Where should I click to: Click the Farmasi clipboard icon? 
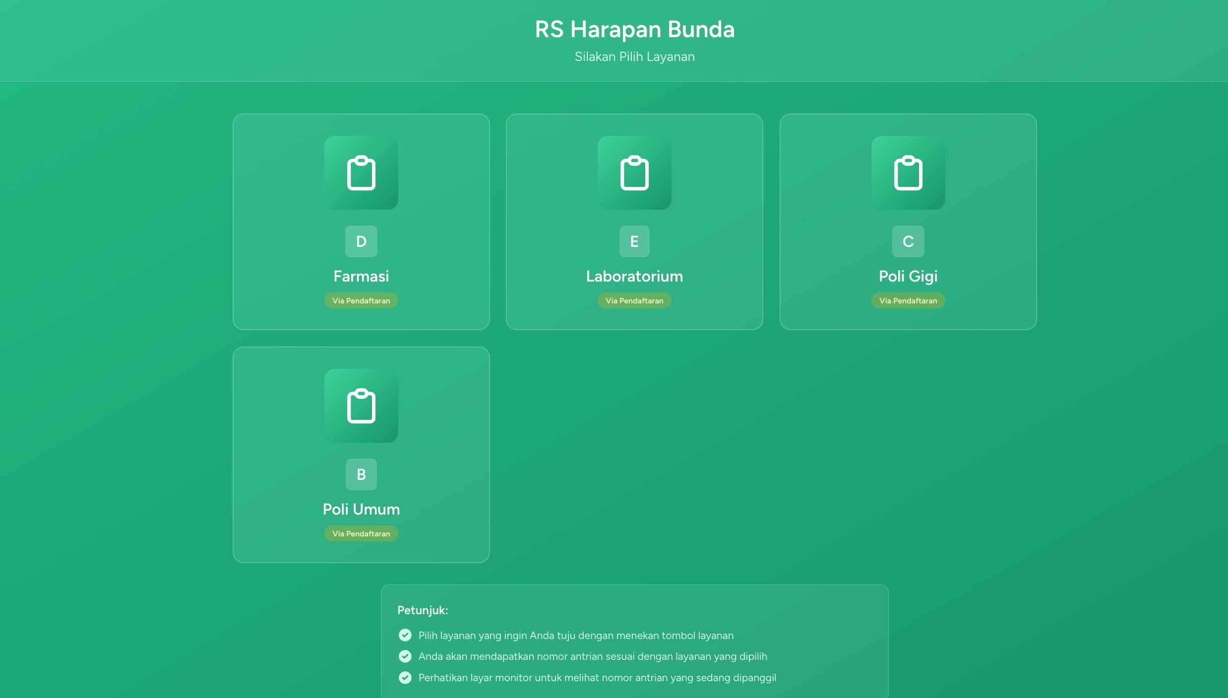[361, 173]
